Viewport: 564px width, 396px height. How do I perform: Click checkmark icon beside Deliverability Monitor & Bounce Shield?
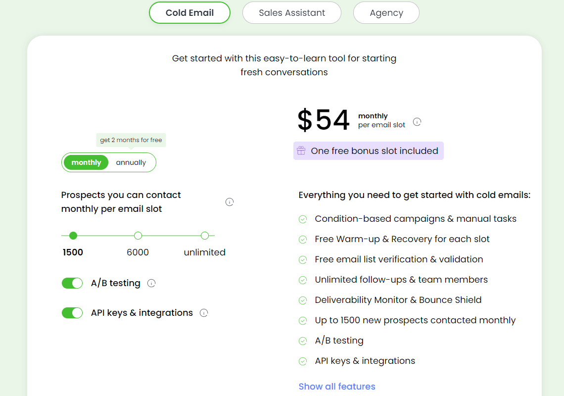coord(303,300)
